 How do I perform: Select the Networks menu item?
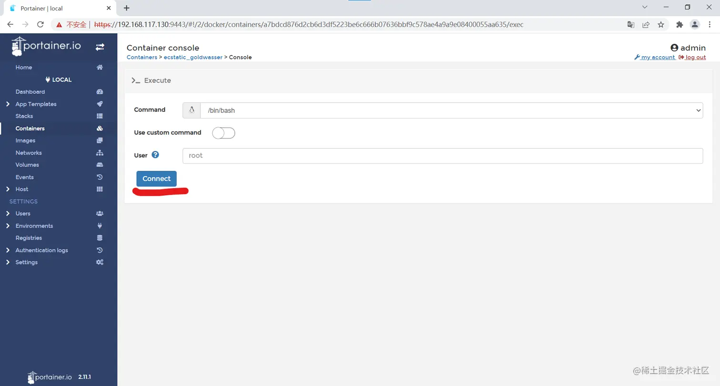tap(29, 153)
